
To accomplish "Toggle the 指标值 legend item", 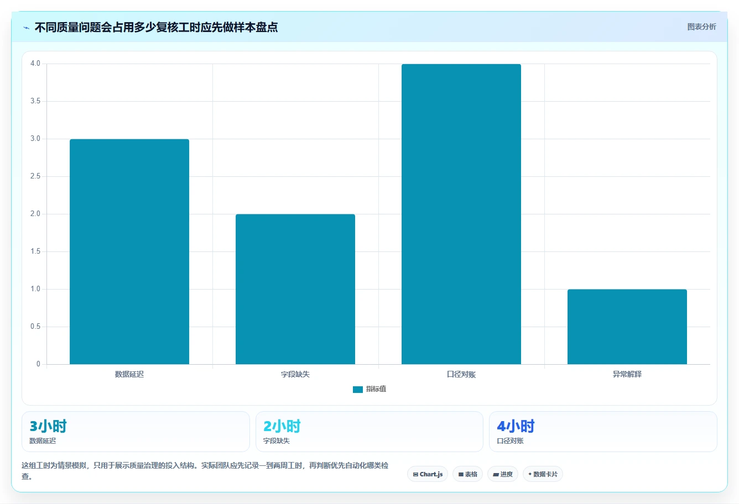I will click(369, 389).
